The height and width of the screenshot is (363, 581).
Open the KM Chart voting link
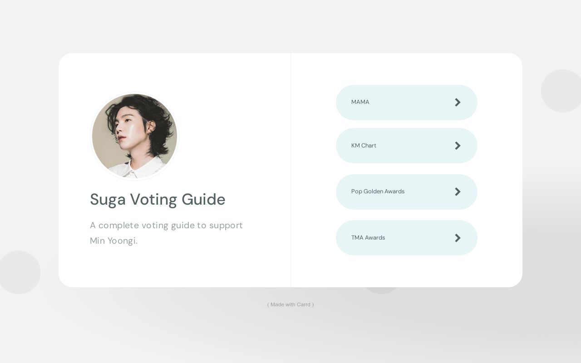407,146
